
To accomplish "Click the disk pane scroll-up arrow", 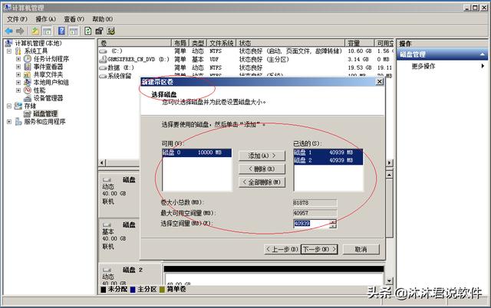I will pos(389,175).
